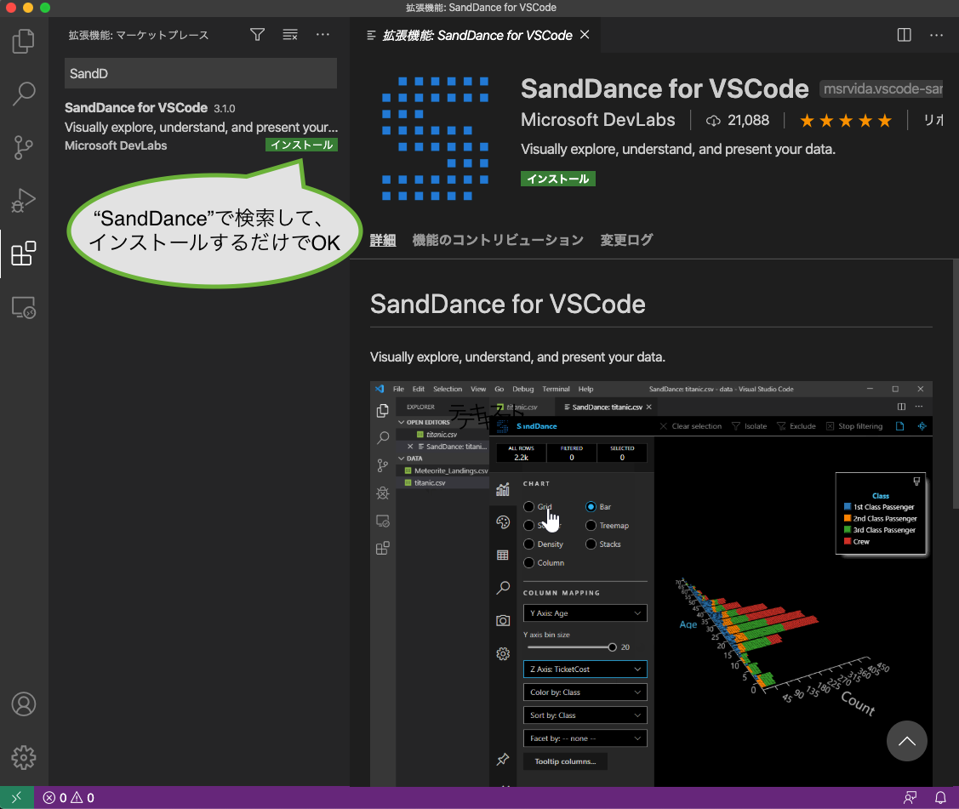The height and width of the screenshot is (809, 959).
Task: Open notifications bell in status bar
Action: 940,798
